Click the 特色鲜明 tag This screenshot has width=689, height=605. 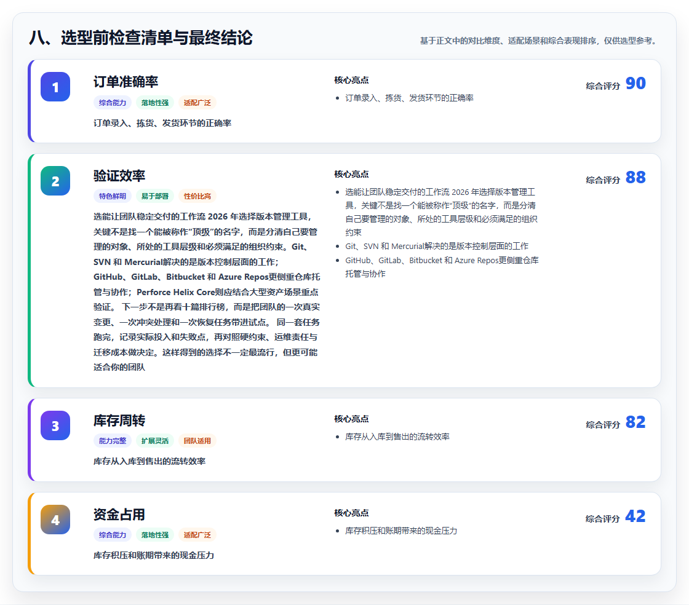[x=113, y=196]
